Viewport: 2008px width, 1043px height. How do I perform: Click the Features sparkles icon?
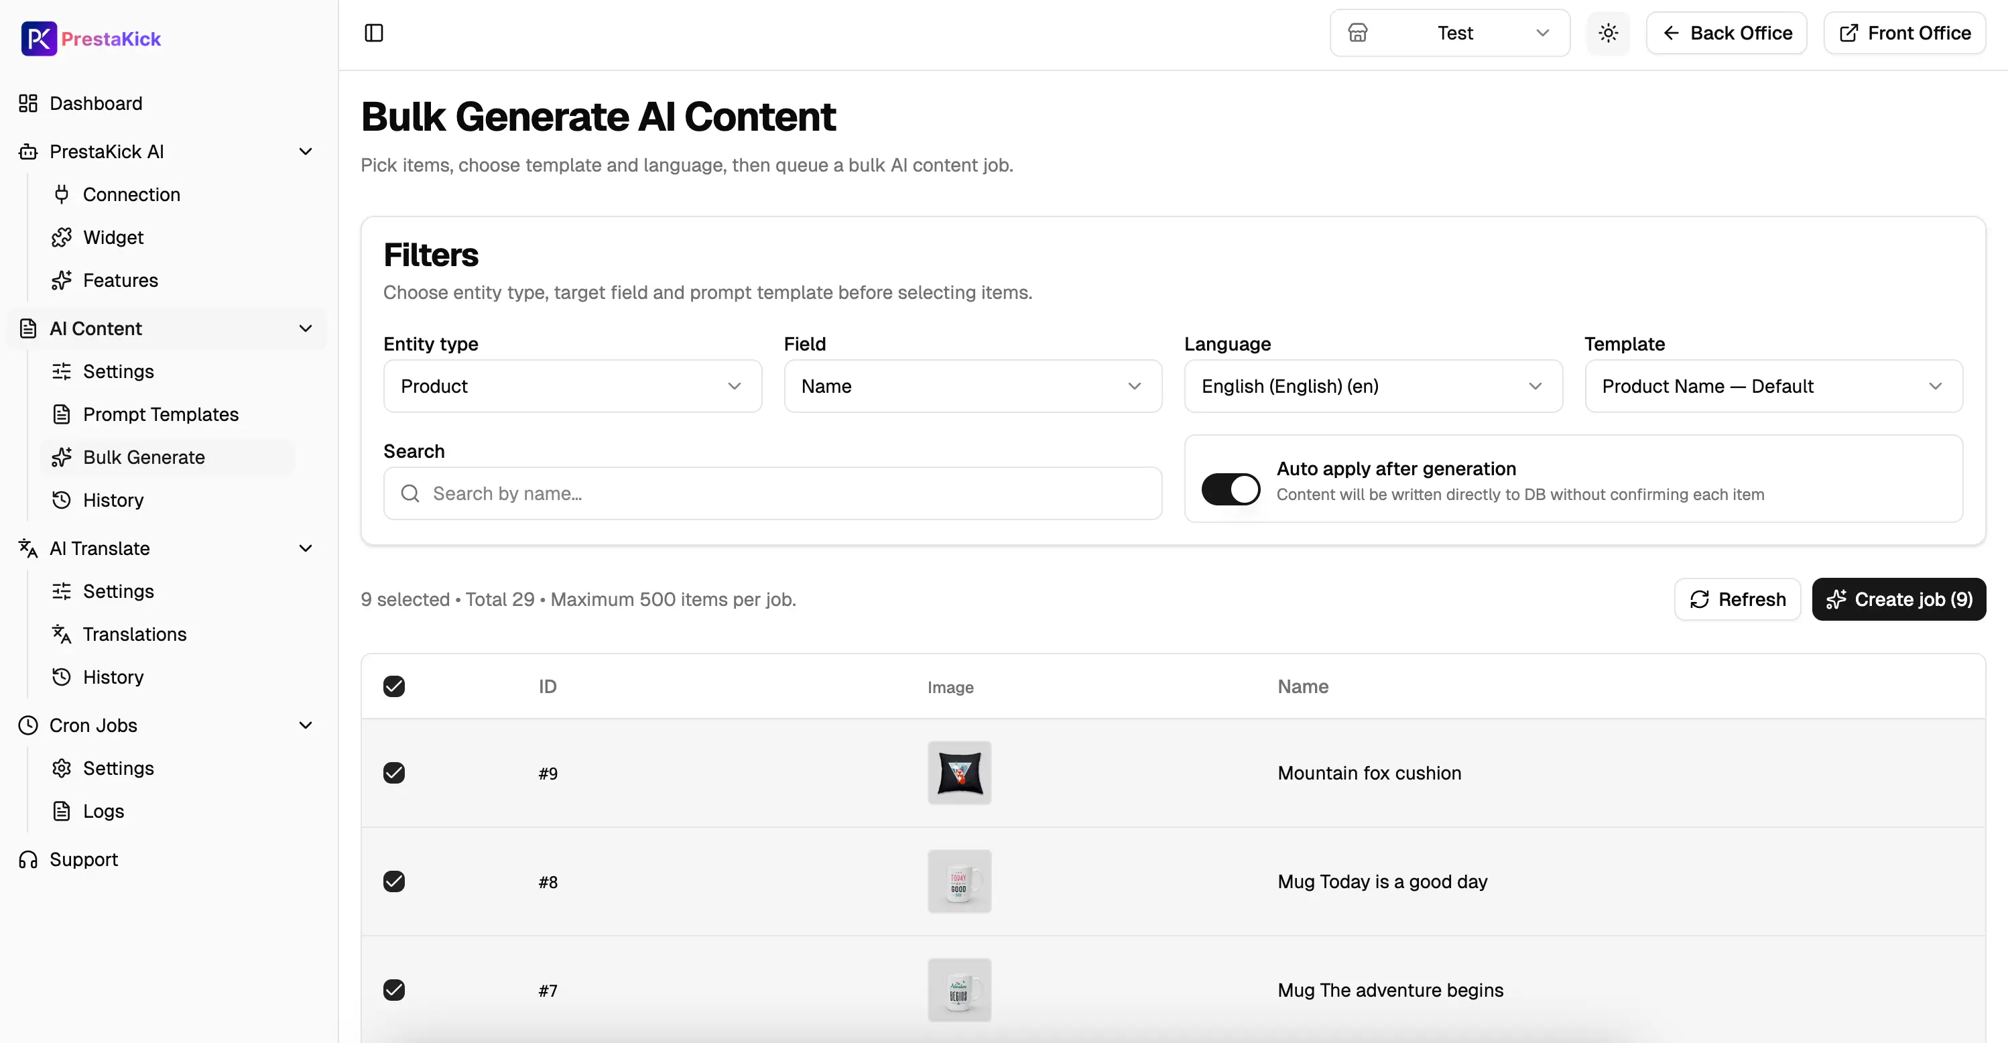click(62, 280)
